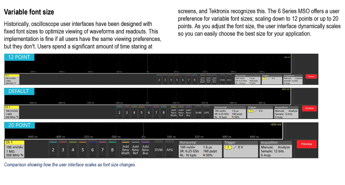The width and height of the screenshot is (345, 185).
Task: Click channel 8 button in 12 point strip
Action: pos(195,80)
